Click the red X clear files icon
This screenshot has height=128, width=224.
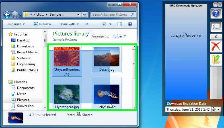pyautogui.click(x=216, y=46)
